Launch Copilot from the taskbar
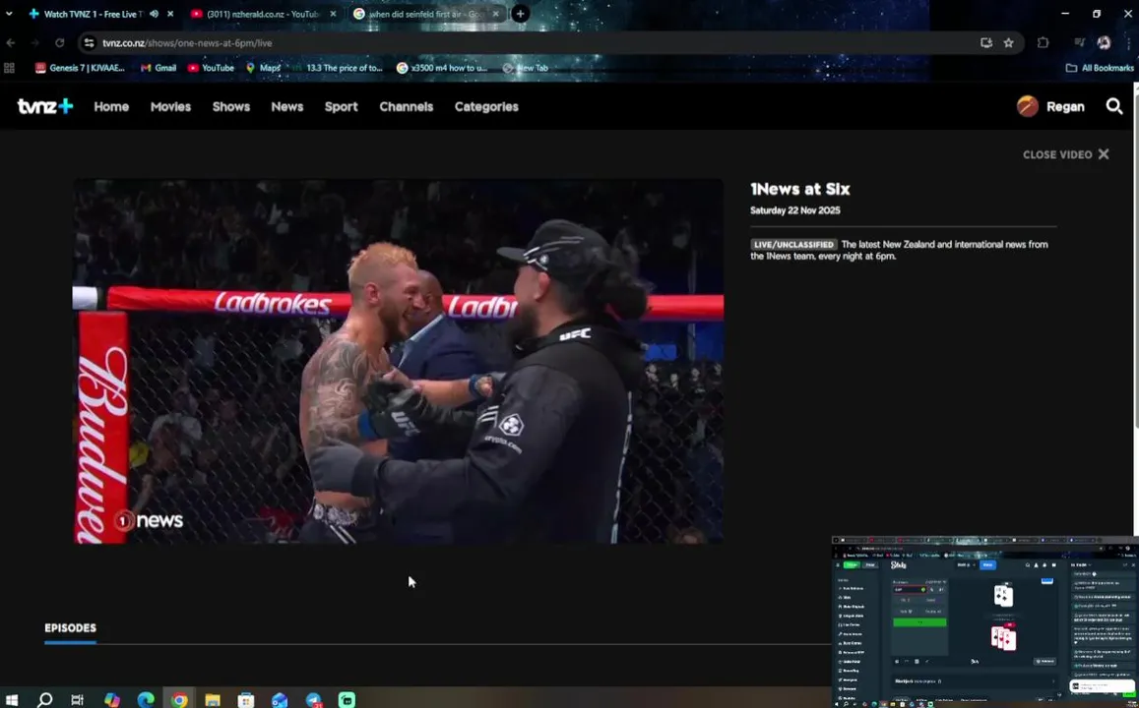Screen dimensions: 1139x708 (x=111, y=700)
